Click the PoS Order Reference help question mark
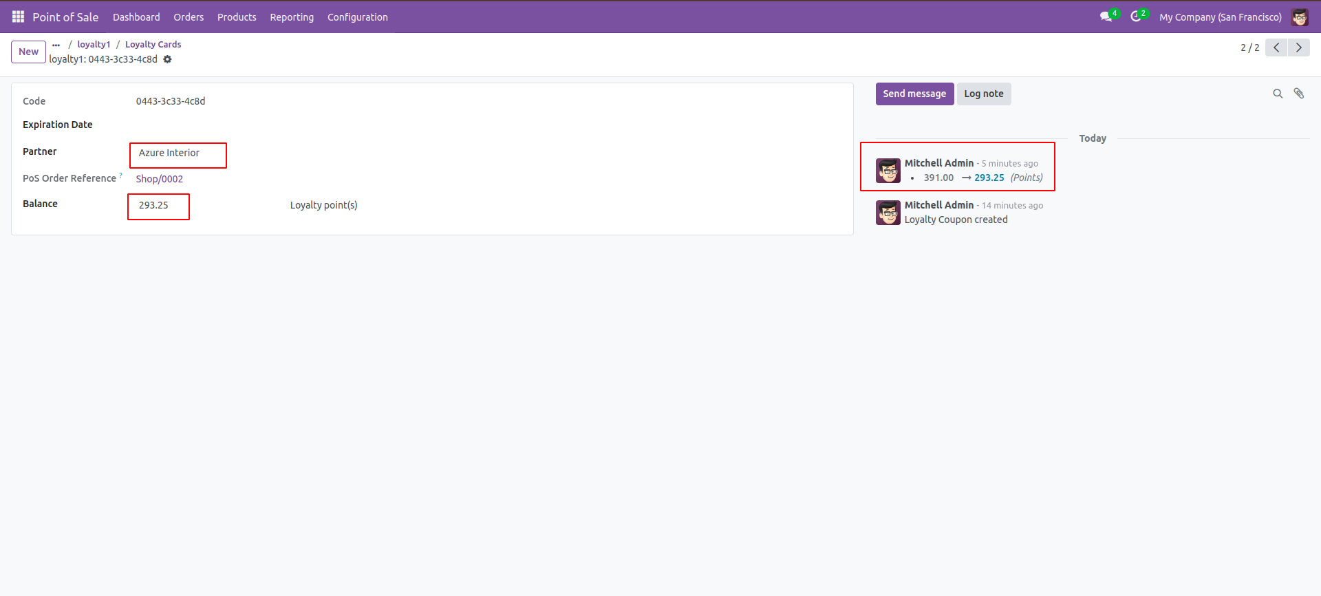This screenshot has width=1321, height=596. pyautogui.click(x=121, y=175)
